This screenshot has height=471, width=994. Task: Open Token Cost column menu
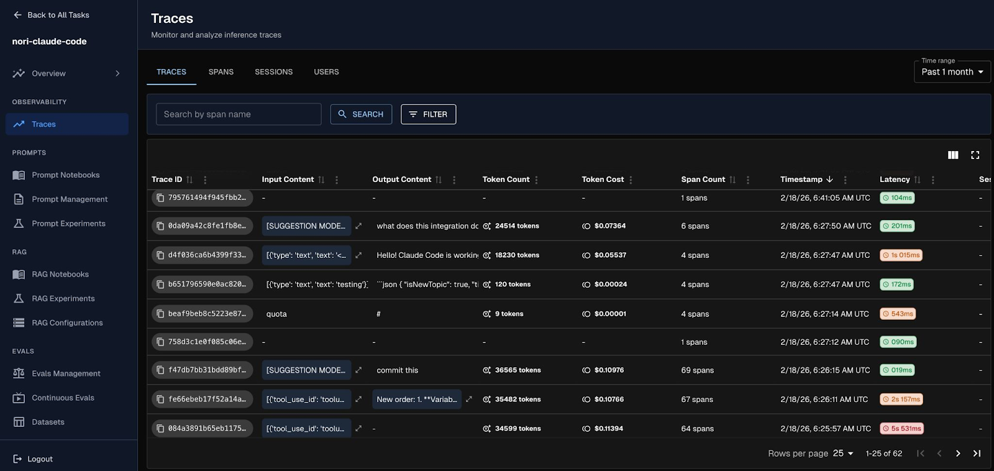tap(631, 180)
